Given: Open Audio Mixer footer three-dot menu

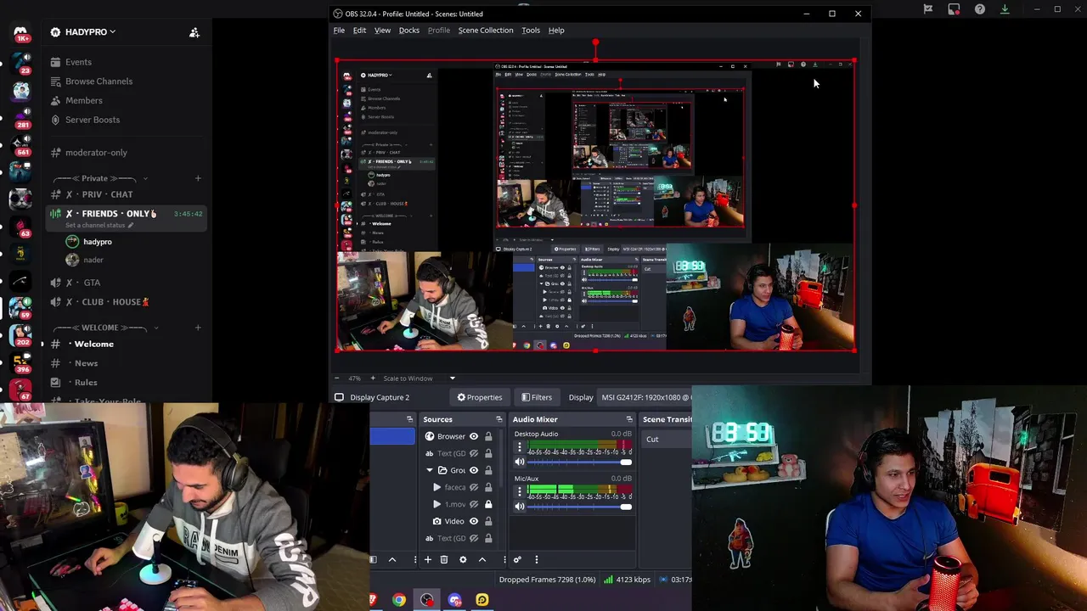Looking at the screenshot, I should (x=536, y=559).
